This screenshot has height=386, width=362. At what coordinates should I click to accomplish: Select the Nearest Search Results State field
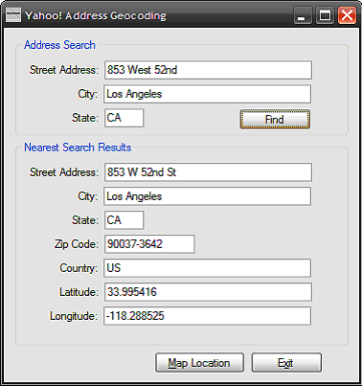point(124,220)
